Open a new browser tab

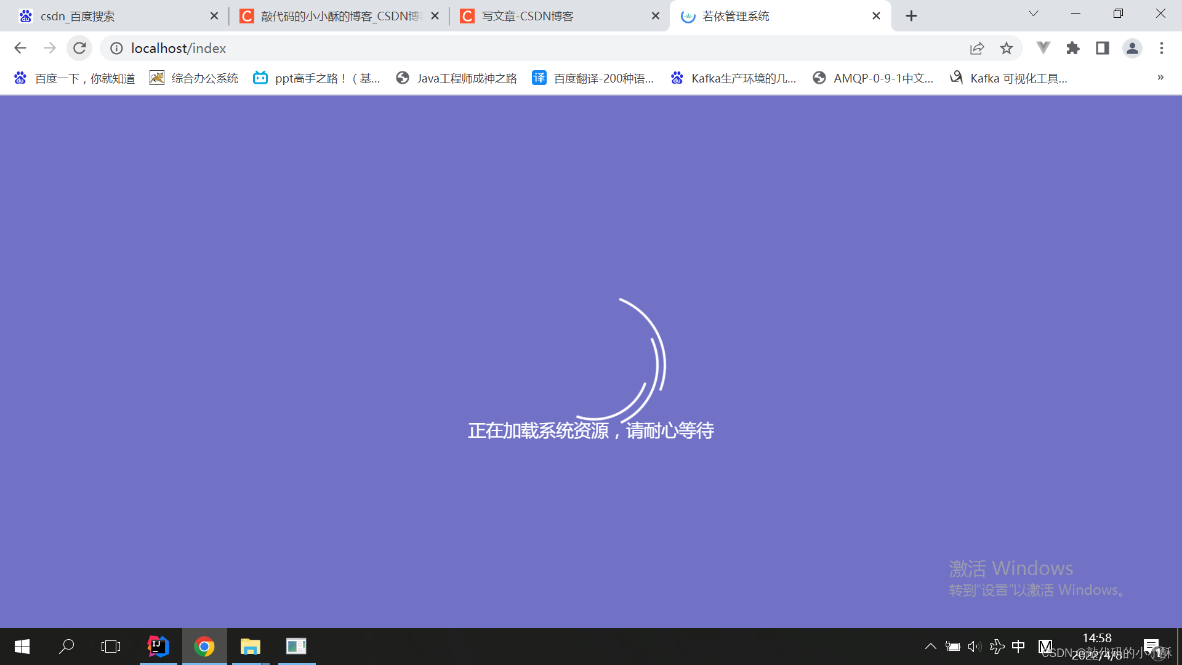(912, 16)
